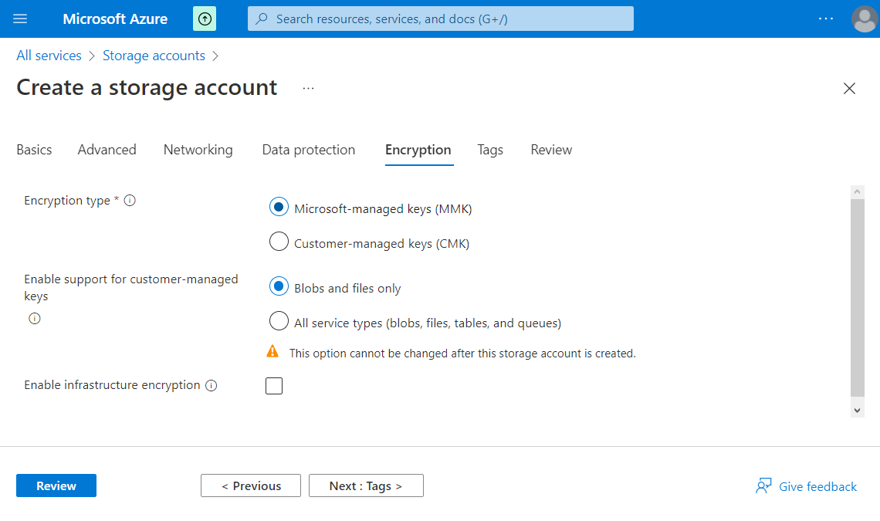Click the Encryption type label

click(x=67, y=201)
